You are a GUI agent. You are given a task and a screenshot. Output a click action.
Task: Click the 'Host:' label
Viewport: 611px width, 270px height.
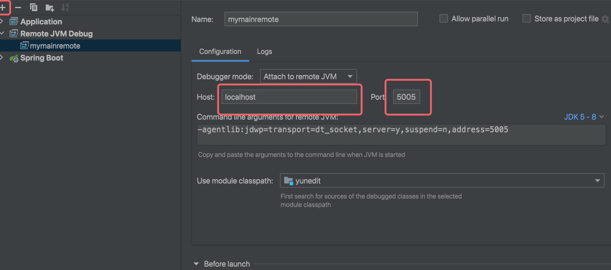206,97
